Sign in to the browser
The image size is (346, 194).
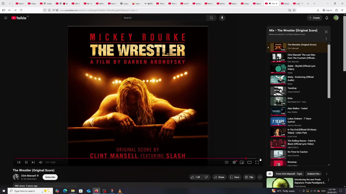pos(327,10)
